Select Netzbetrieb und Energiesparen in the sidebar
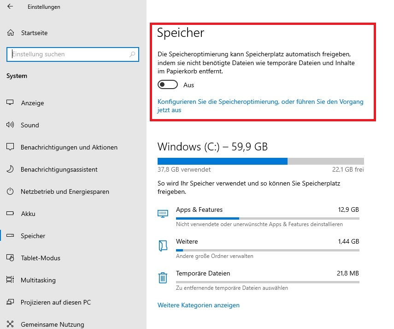394x329 pixels. click(65, 191)
